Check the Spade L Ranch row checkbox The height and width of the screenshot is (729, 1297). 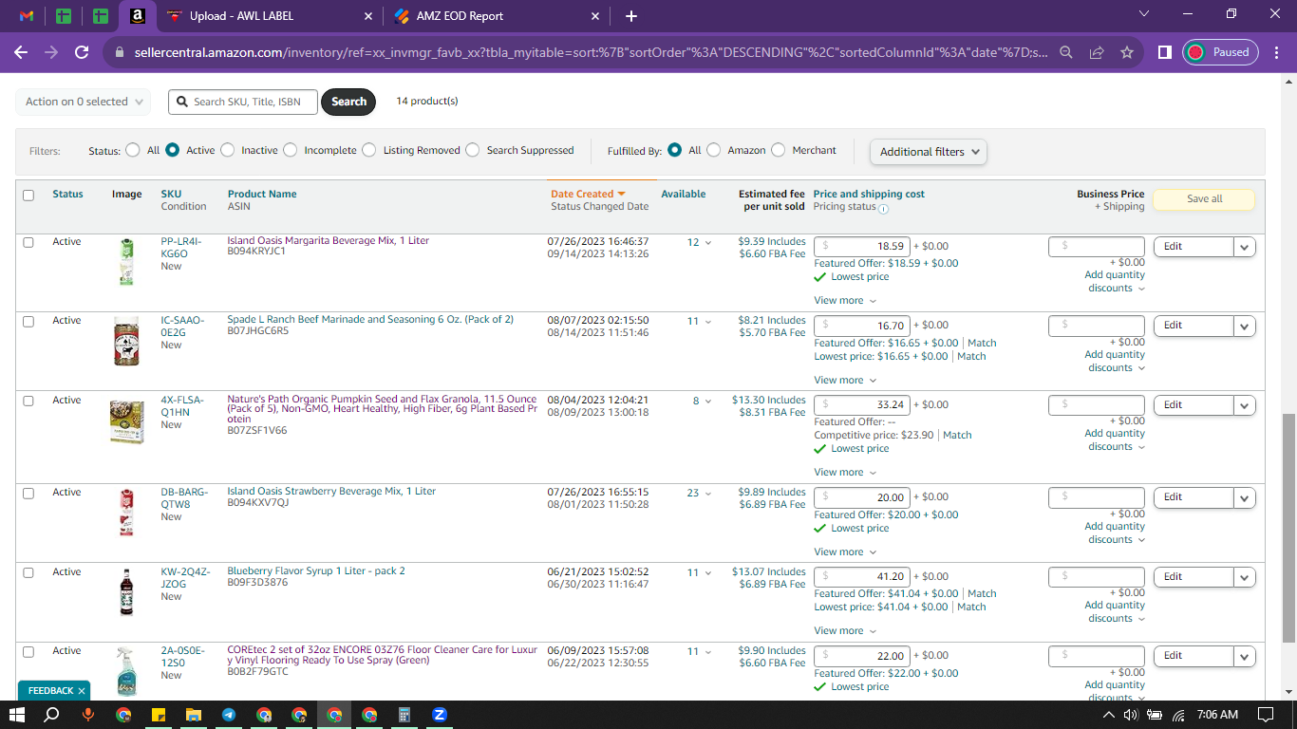pyautogui.click(x=28, y=322)
